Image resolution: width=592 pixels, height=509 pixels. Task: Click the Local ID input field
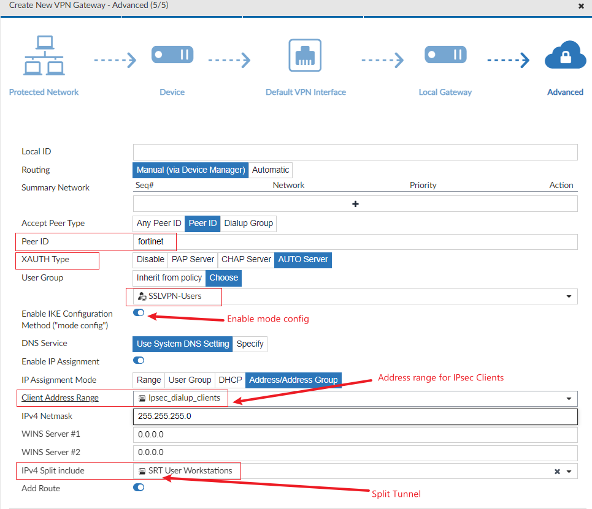click(x=355, y=152)
